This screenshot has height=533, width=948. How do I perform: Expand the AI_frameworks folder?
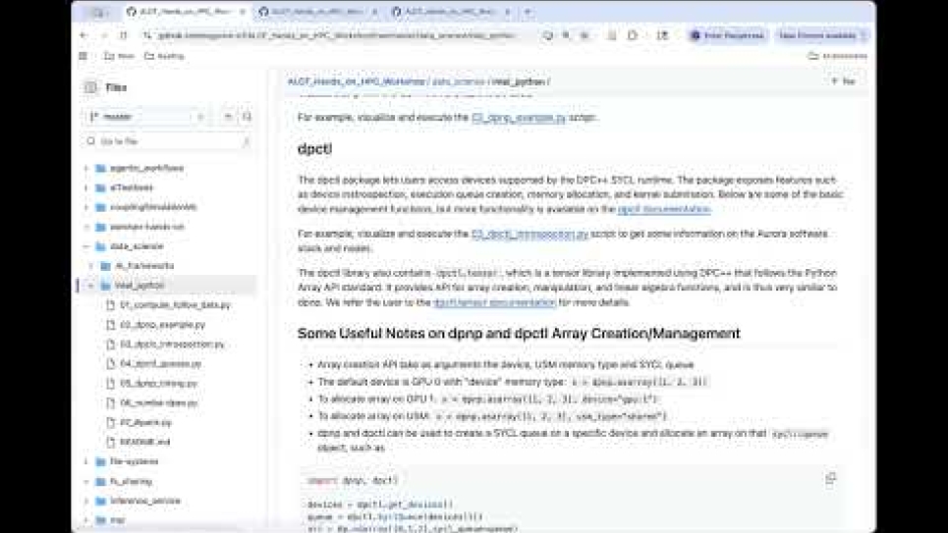coord(91,266)
